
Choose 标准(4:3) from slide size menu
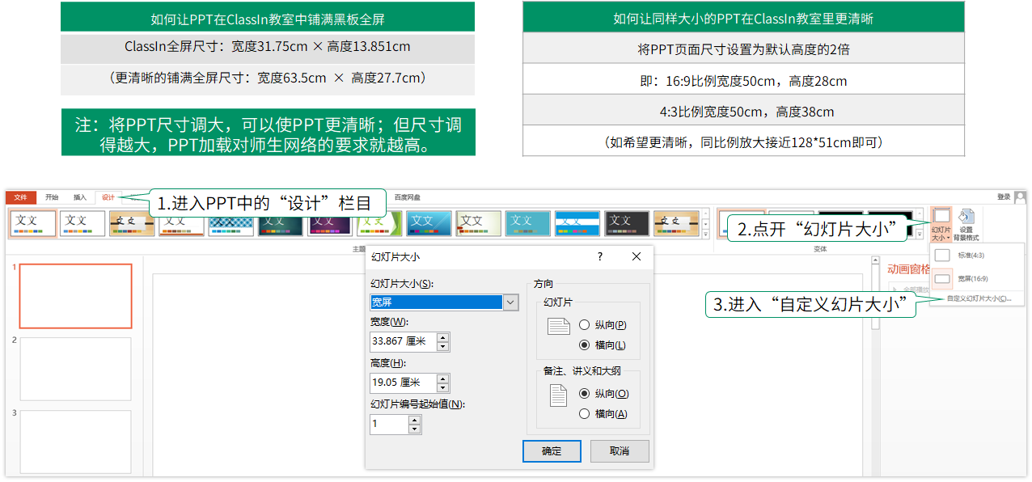click(x=977, y=256)
